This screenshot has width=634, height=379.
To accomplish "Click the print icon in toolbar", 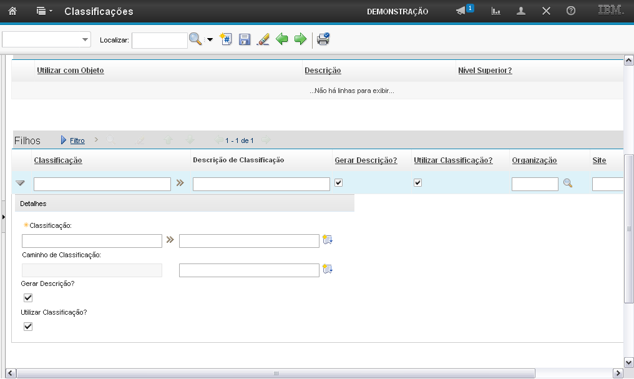I will coord(323,39).
